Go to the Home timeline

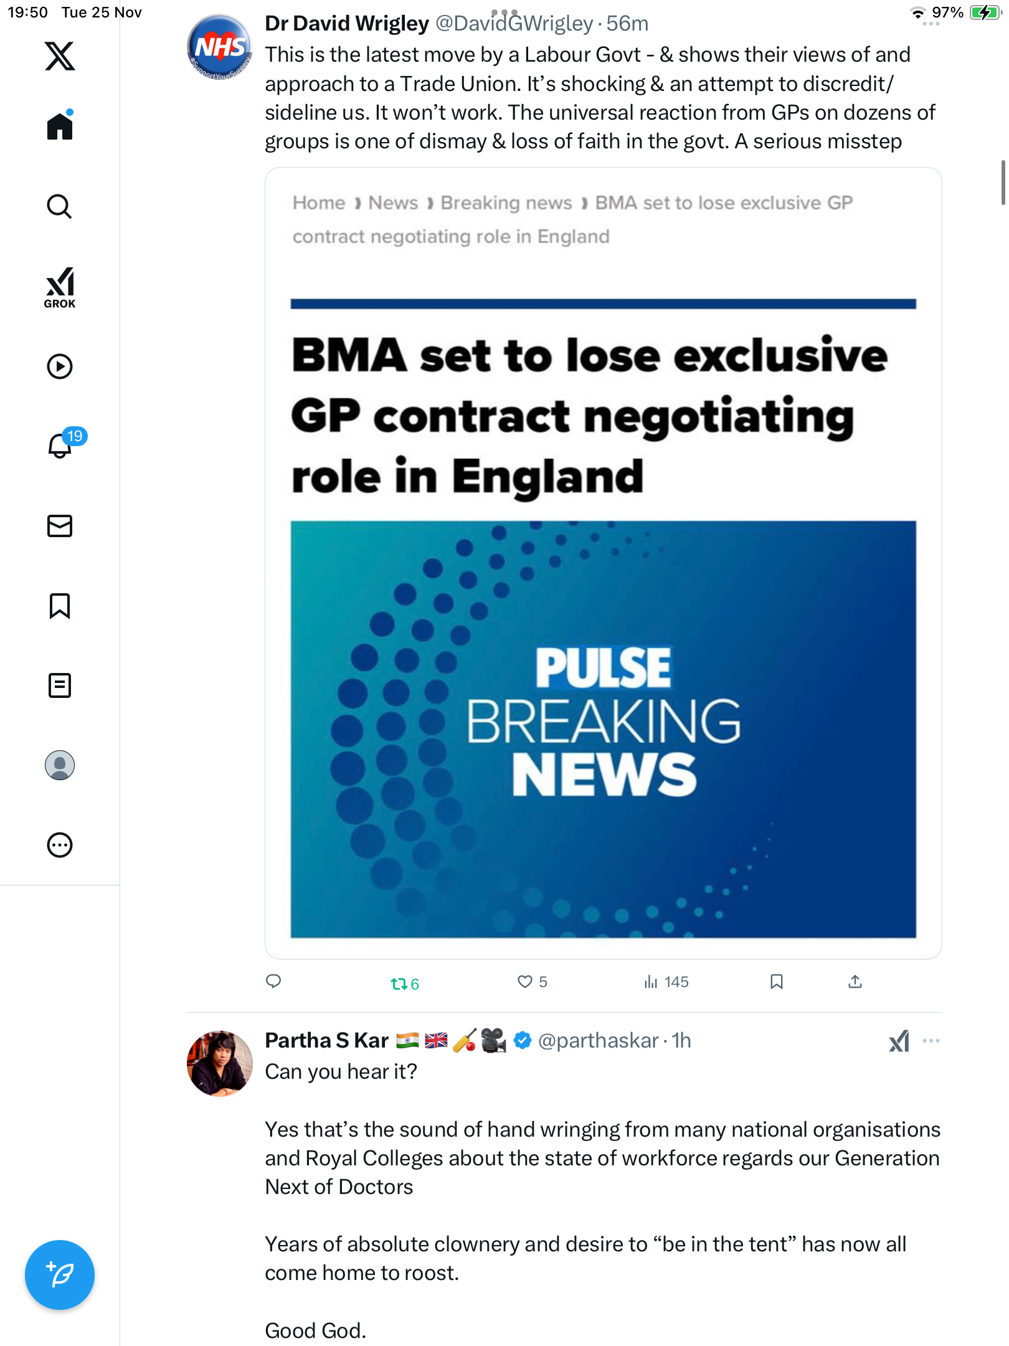[60, 126]
